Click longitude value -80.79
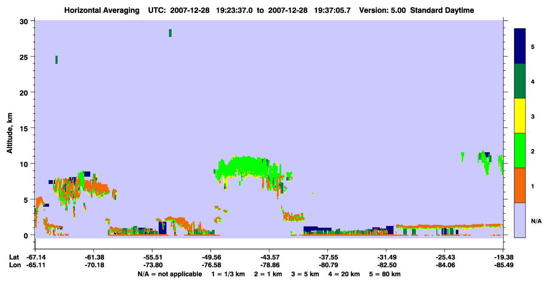 pos(328,265)
